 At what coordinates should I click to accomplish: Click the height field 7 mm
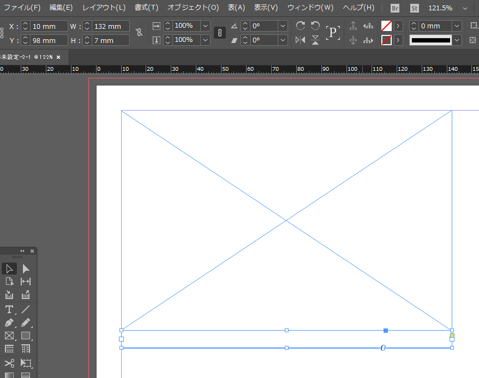[x=110, y=40]
